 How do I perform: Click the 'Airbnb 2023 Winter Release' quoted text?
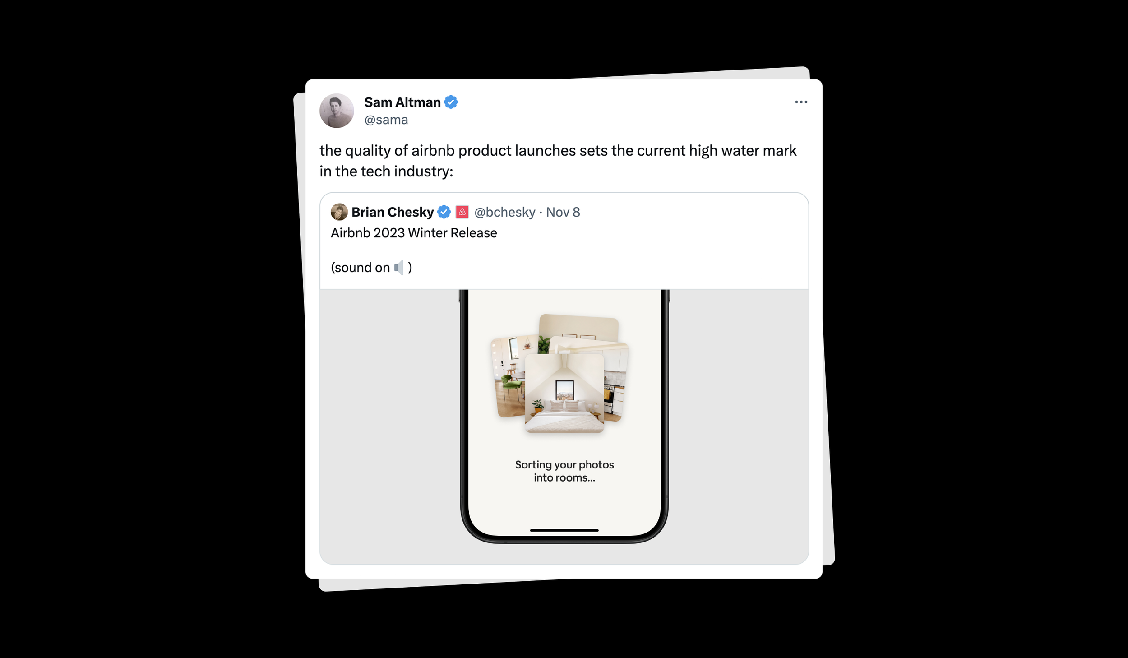(414, 233)
